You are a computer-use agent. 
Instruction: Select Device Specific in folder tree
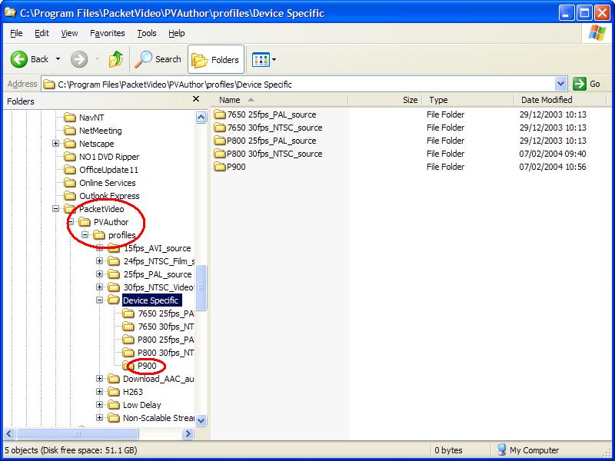(x=151, y=300)
